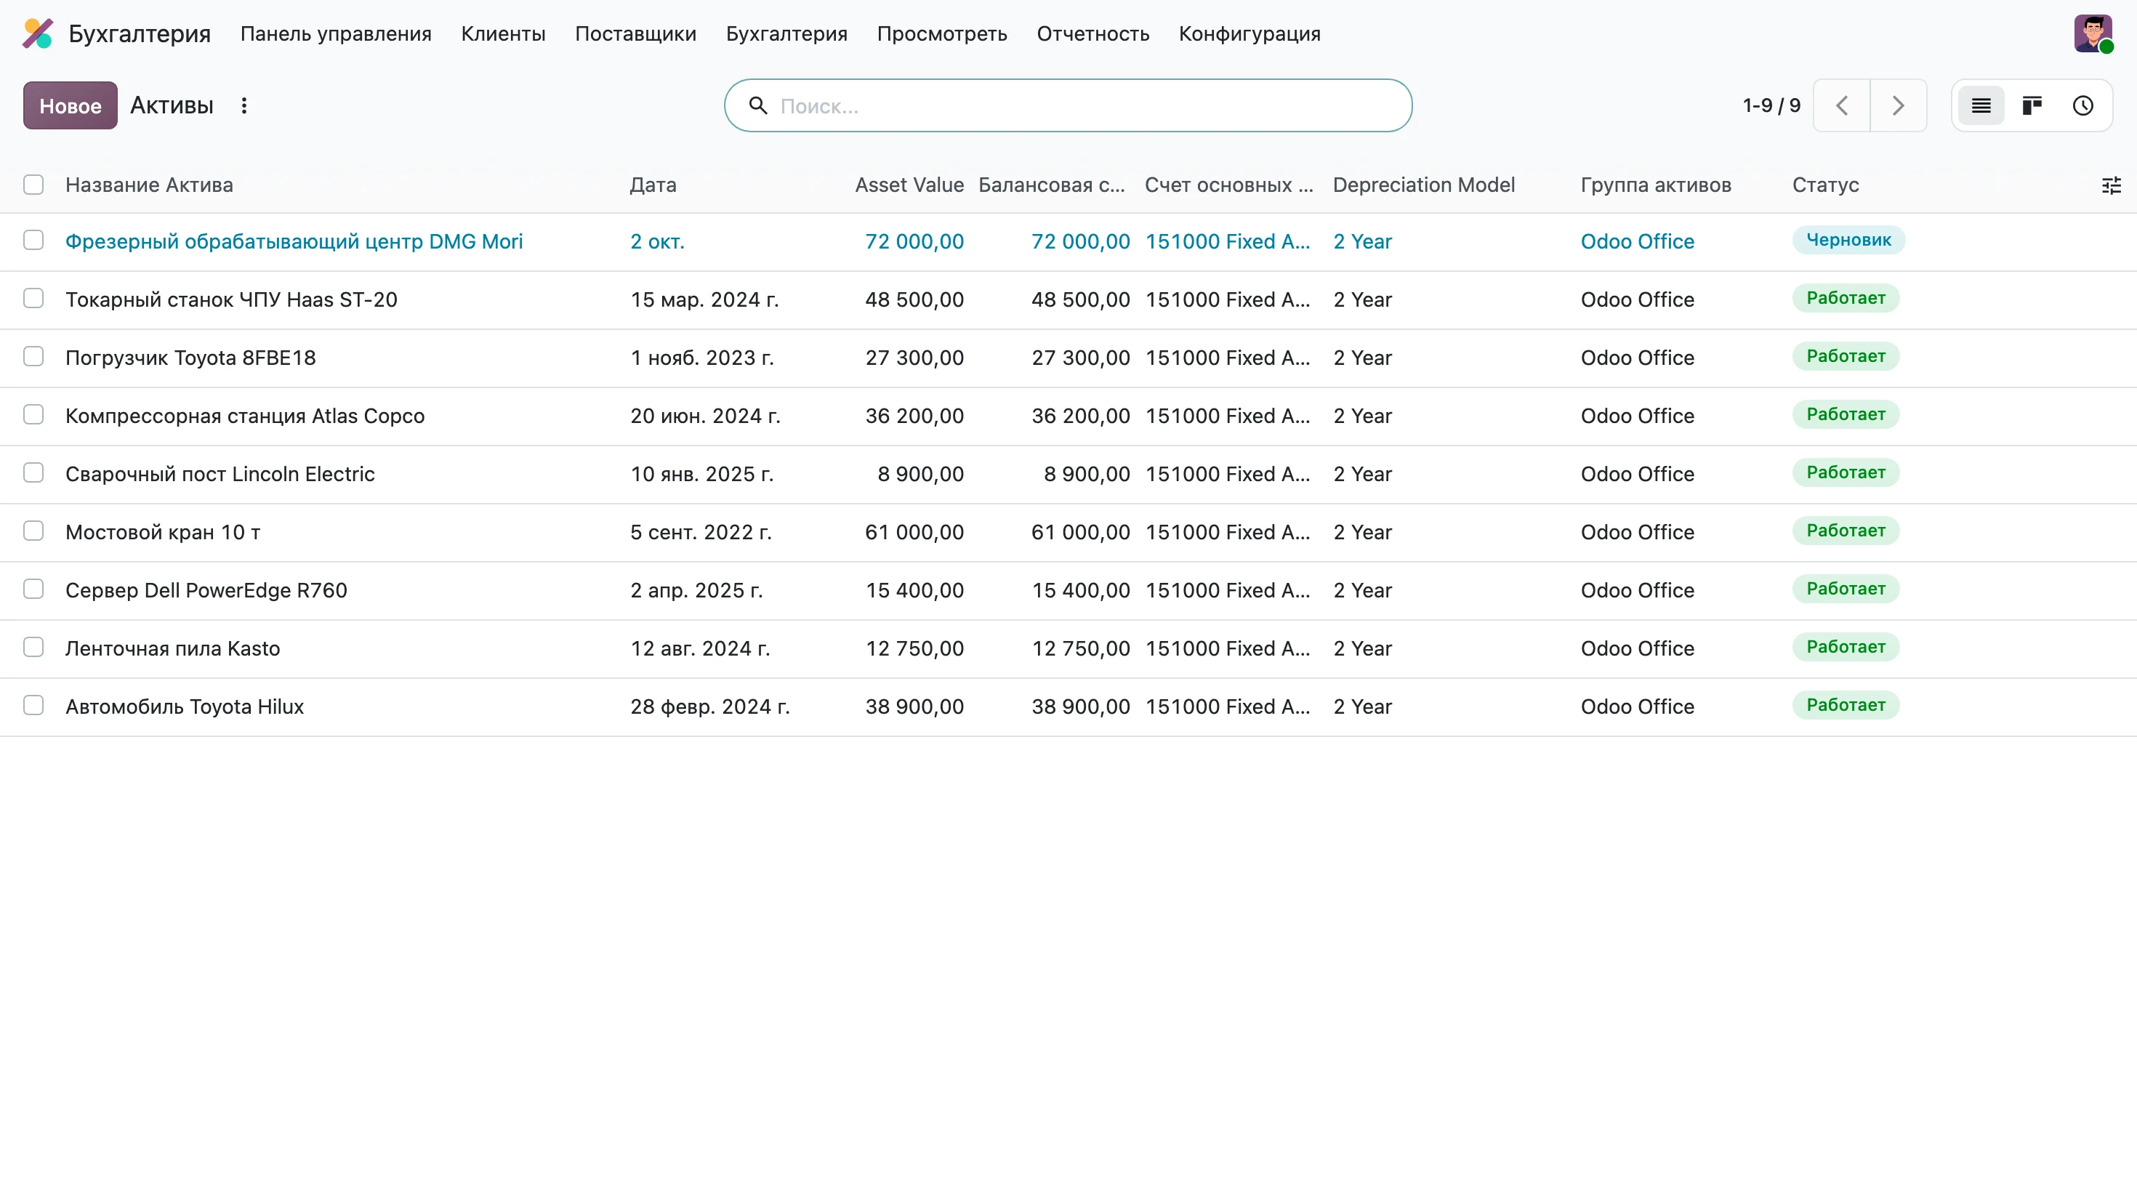
Task: Click the search magnifier icon
Action: [x=757, y=105]
